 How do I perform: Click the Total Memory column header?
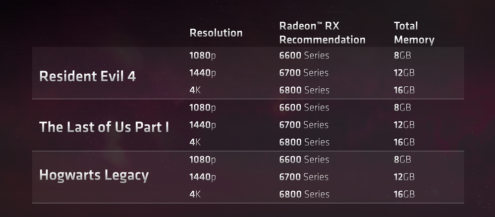(x=414, y=33)
